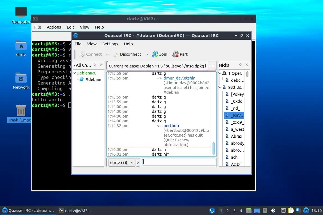Open the Connect dropdown arrow
This screenshot has height=215, width=323.
click(107, 55)
